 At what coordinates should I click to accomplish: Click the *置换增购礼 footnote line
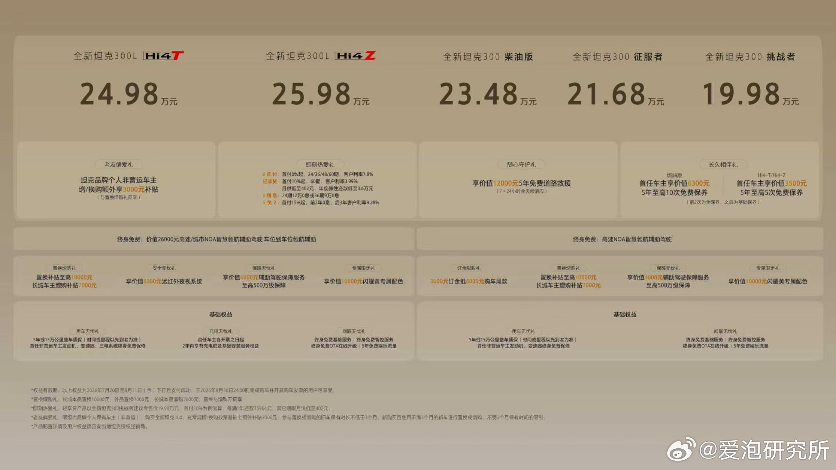click(x=137, y=399)
